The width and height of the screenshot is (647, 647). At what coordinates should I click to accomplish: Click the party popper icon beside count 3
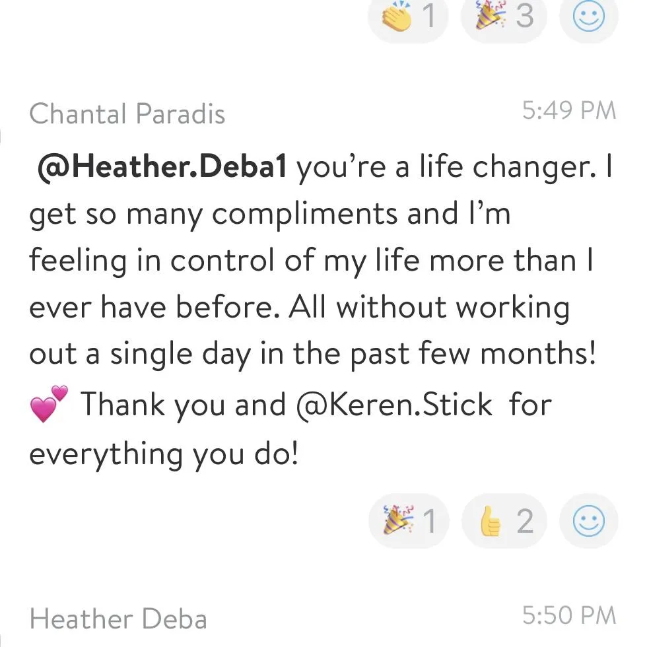(x=491, y=17)
